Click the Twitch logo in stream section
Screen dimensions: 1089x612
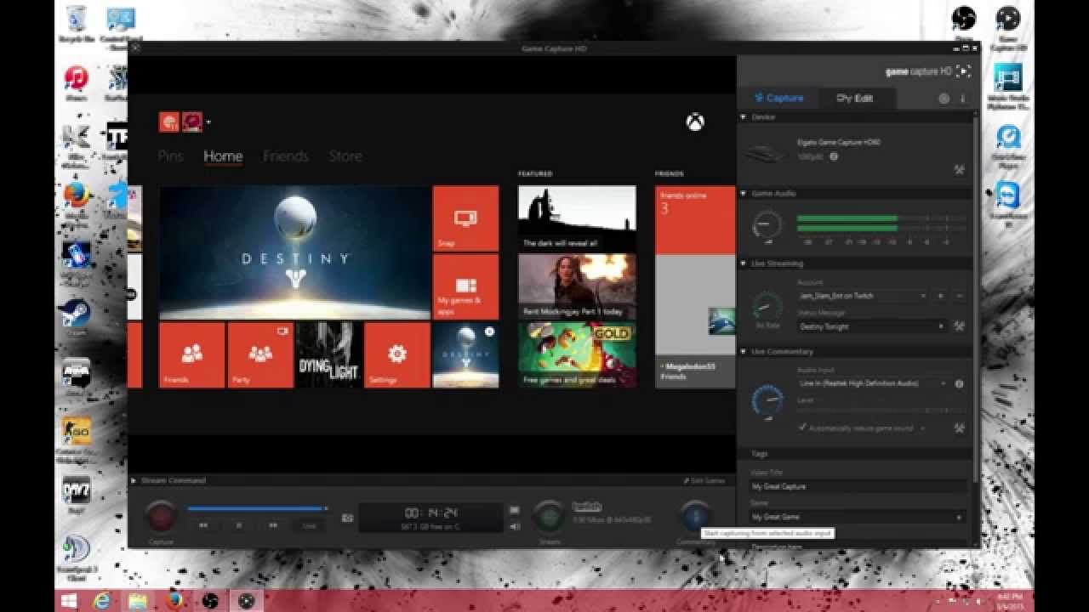(x=587, y=507)
